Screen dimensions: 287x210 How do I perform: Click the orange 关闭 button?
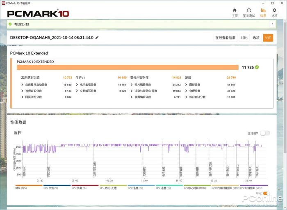tap(268, 38)
